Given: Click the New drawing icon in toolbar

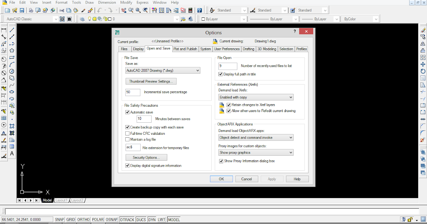Looking at the screenshot, I should click(x=7, y=10).
